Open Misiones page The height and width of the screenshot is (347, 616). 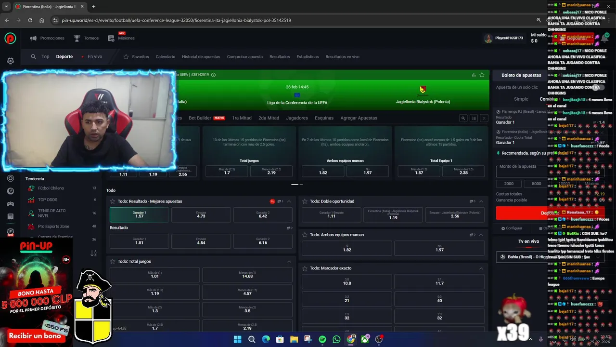121,38
